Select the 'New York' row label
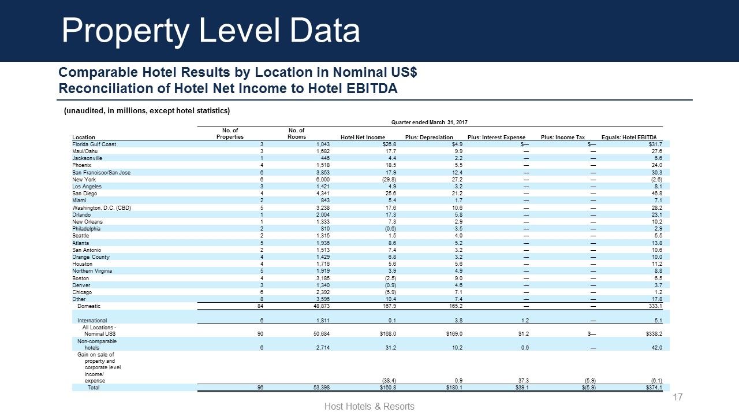This screenshot has height=416, width=739. pos(83,180)
